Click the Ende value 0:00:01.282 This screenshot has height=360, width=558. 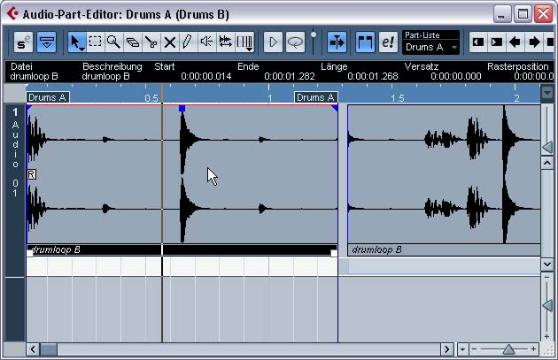click(x=290, y=76)
